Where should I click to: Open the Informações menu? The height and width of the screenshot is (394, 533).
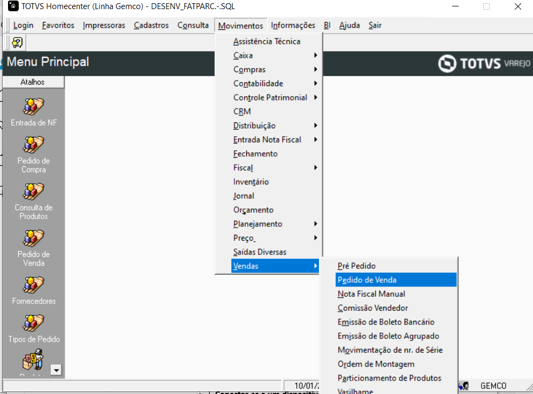coord(293,25)
